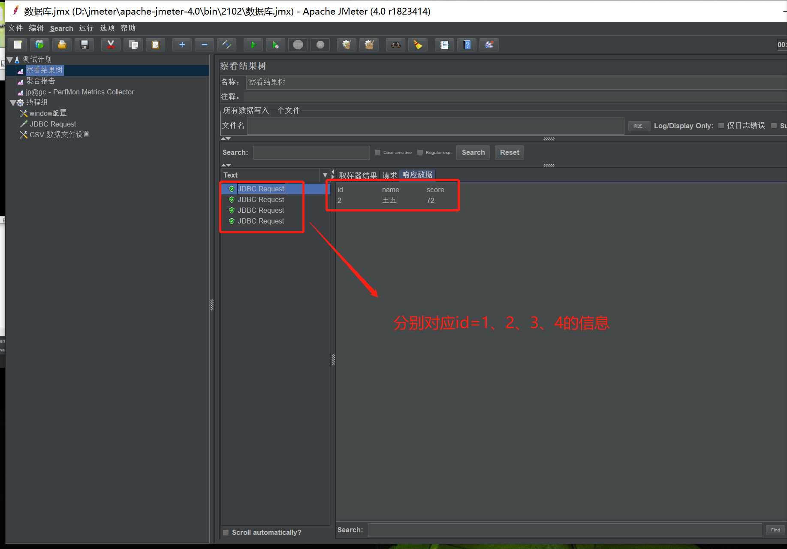The height and width of the screenshot is (549, 787).
Task: Click the 名称 name input field
Action: point(516,82)
